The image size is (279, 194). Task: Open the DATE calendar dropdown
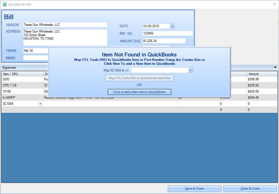pyautogui.click(x=172, y=26)
